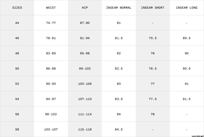Select the hip cell reading 107-110
204x137 pixels.
85,99
